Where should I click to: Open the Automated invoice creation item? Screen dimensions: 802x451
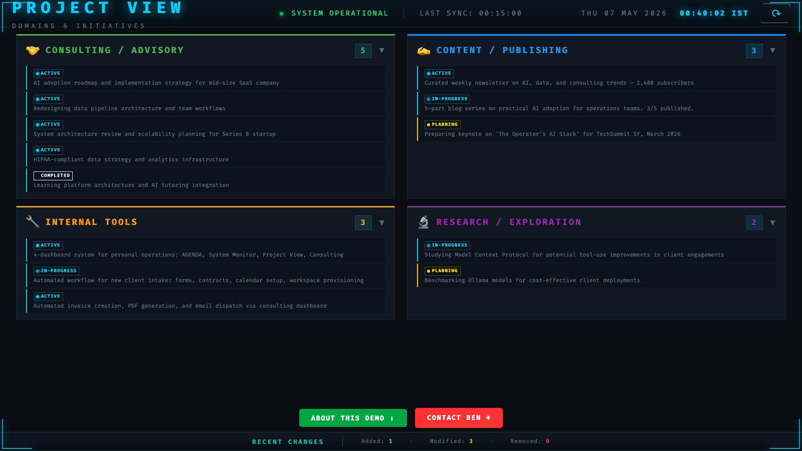(206, 301)
